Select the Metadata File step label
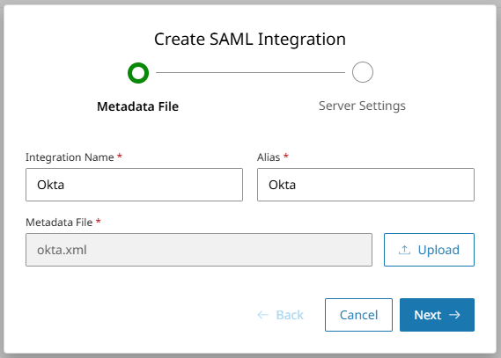The height and width of the screenshot is (358, 501). point(137,106)
